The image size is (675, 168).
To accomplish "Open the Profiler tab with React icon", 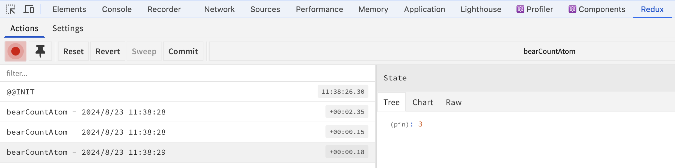I will 535,9.
